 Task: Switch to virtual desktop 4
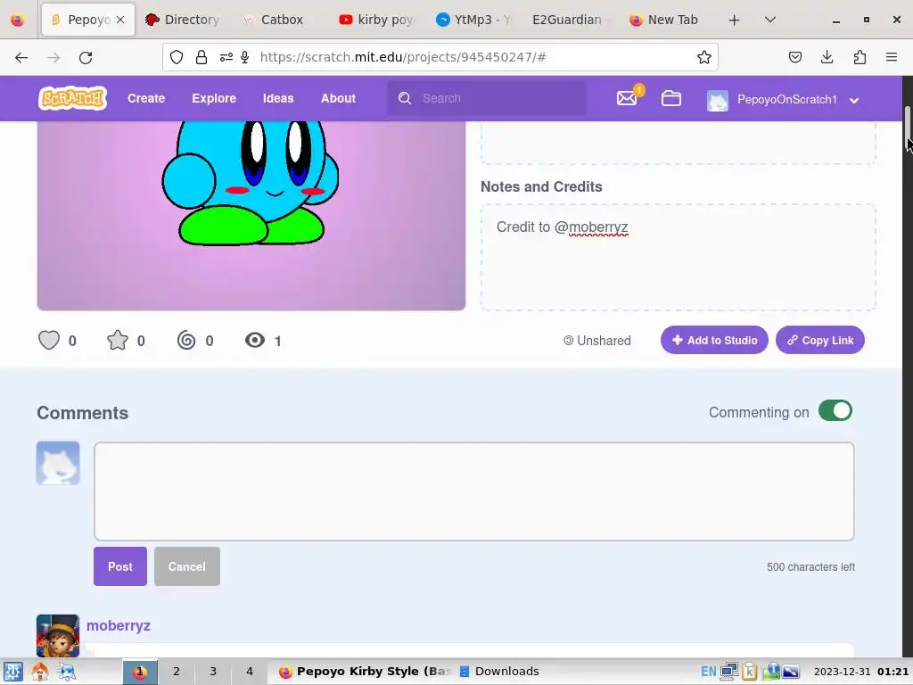coord(250,672)
